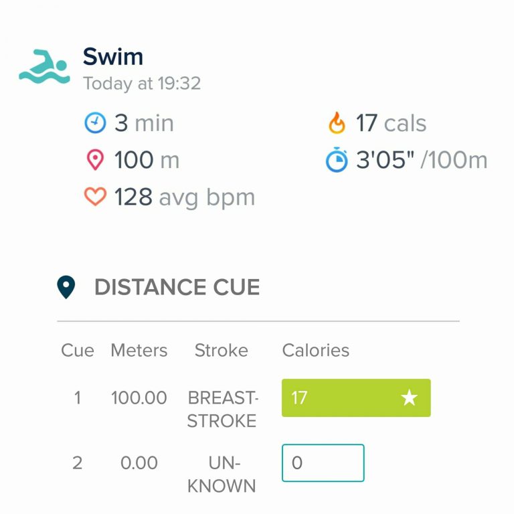Viewport: 514px width, 514px height.
Task: Click the Meters column header
Action: coord(139,350)
